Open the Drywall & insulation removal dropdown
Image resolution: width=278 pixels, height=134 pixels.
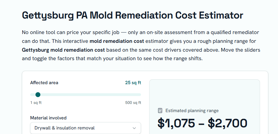[86, 128]
